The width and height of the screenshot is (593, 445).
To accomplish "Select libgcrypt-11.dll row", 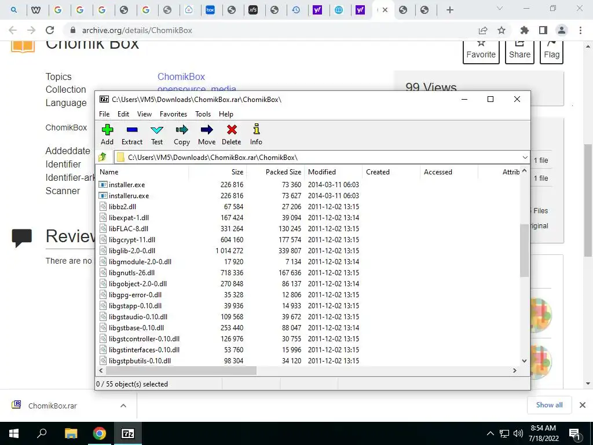I will 229,239.
